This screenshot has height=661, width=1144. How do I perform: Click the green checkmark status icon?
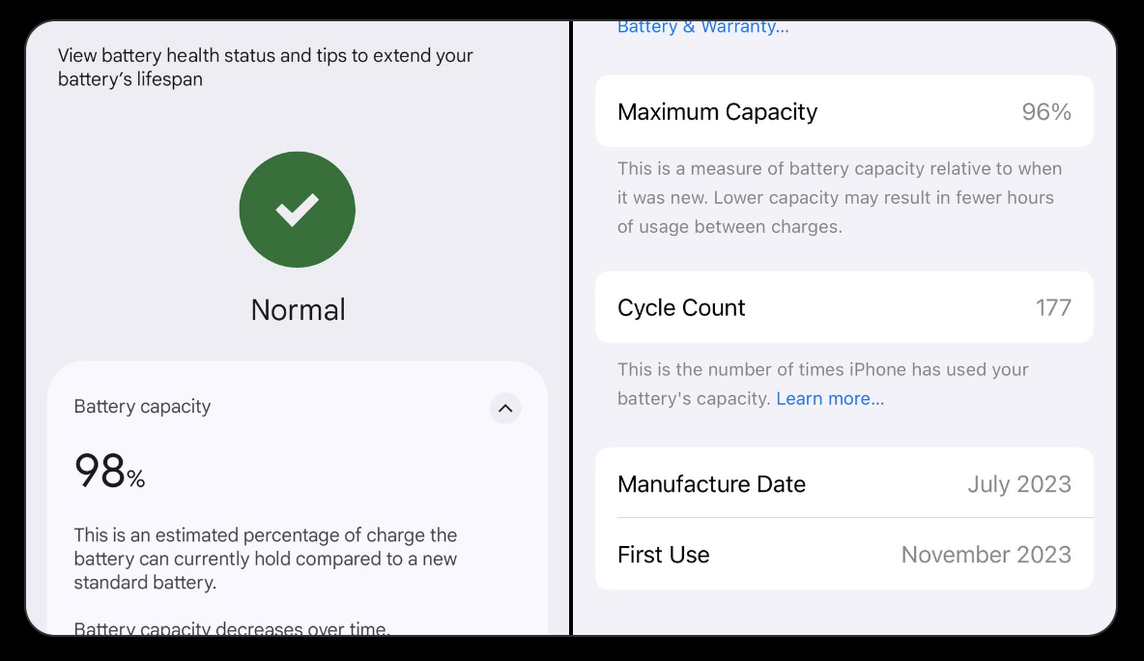click(x=297, y=210)
